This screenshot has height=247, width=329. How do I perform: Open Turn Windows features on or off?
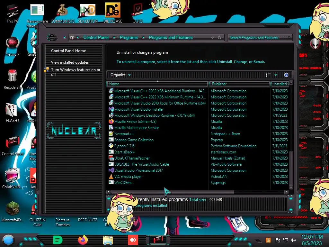click(x=76, y=72)
